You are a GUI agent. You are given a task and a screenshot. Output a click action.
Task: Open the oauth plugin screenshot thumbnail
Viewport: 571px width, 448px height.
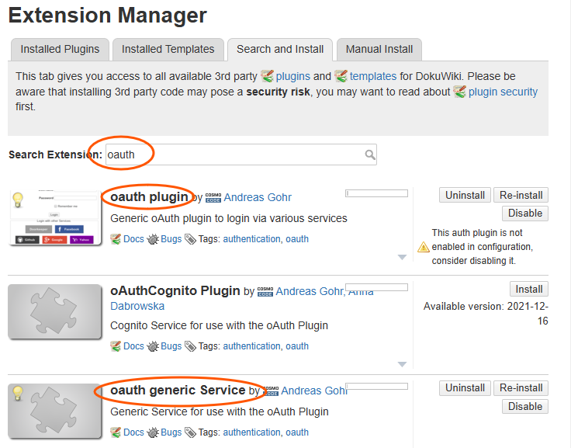point(55,217)
